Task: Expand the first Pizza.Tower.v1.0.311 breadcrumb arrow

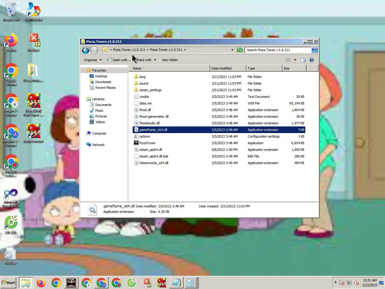Action: coord(148,50)
